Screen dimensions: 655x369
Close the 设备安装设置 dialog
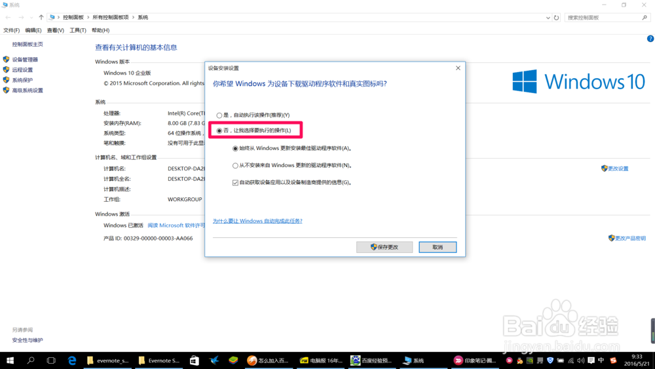pyautogui.click(x=458, y=68)
